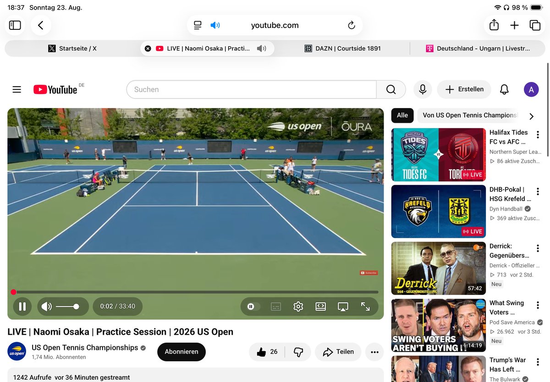This screenshot has height=382, width=550.
Task: Switch to theater mode
Action: tap(321, 306)
